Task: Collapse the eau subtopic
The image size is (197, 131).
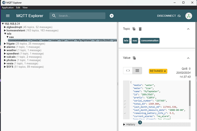Action: (x=7, y=37)
